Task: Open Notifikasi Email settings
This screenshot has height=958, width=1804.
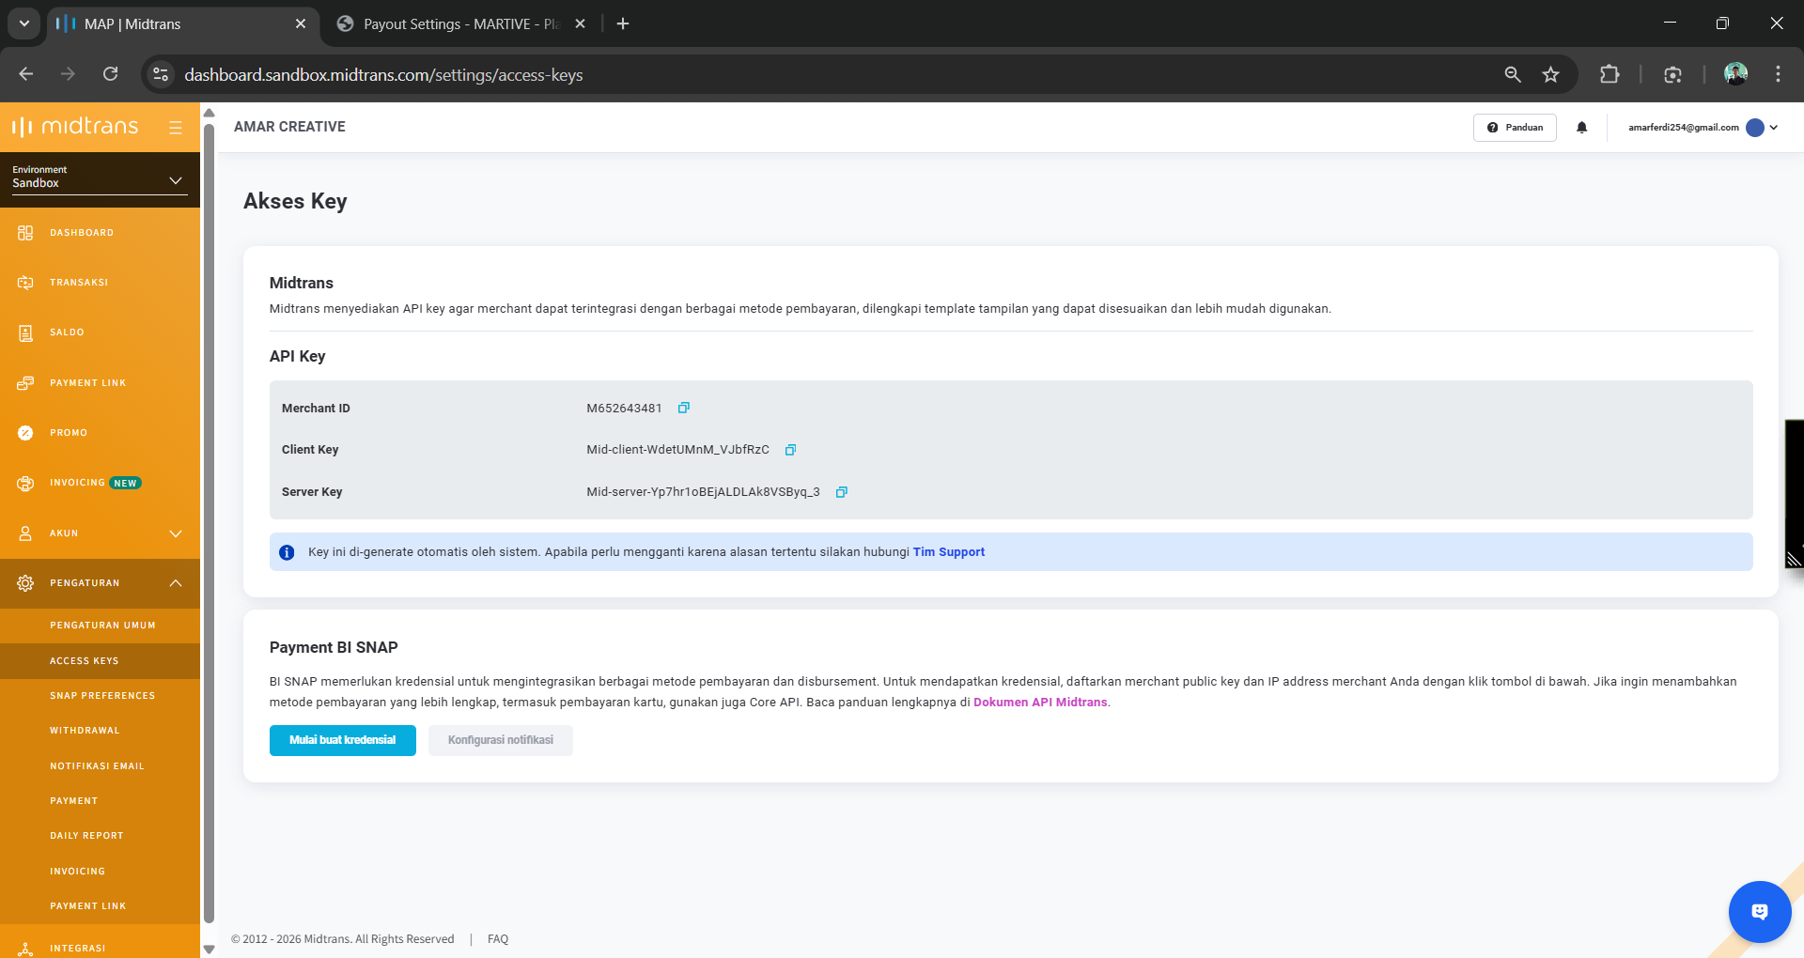Action: coord(97,766)
